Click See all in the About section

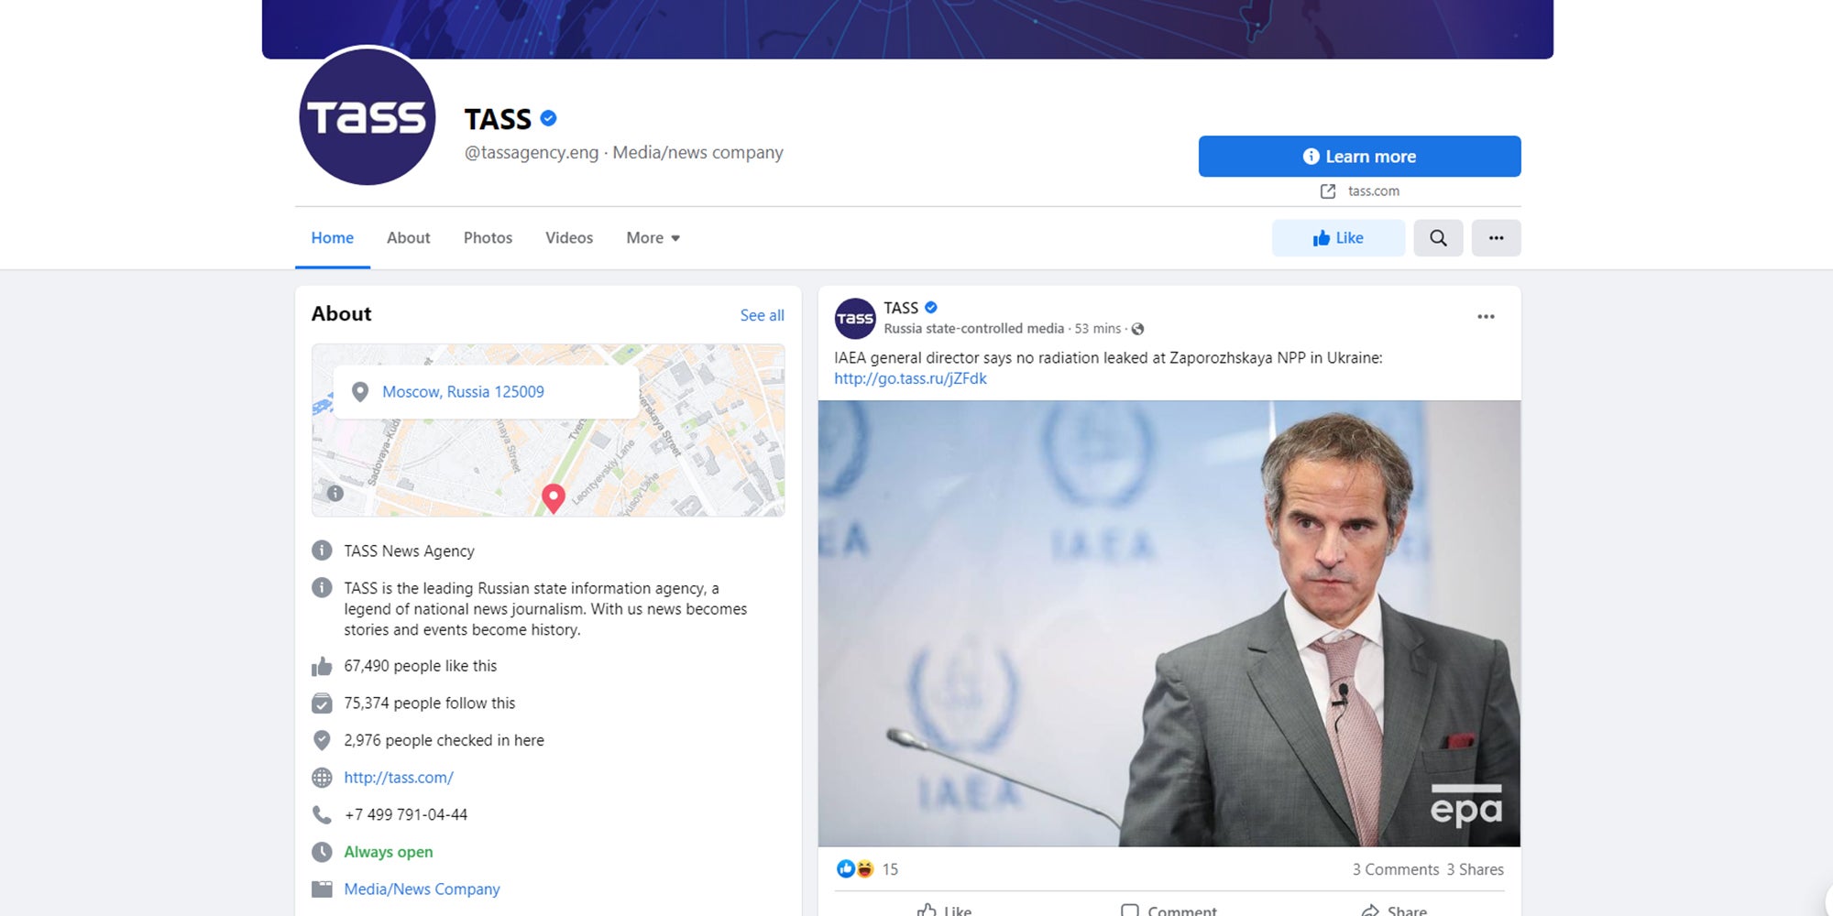click(762, 314)
